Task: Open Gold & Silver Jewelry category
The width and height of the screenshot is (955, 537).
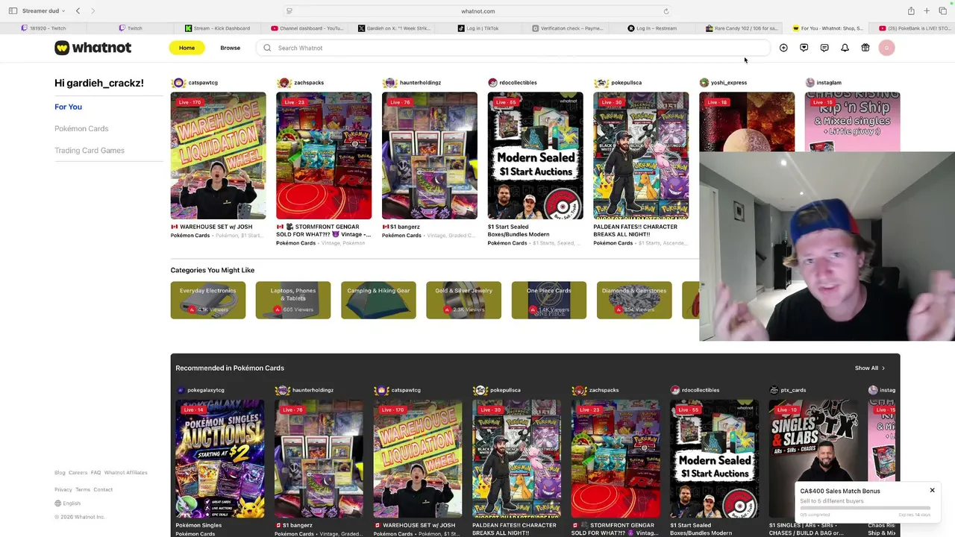Action: click(x=463, y=300)
